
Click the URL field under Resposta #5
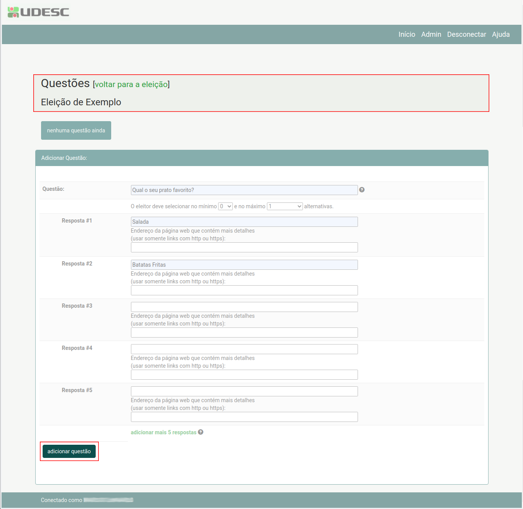244,417
